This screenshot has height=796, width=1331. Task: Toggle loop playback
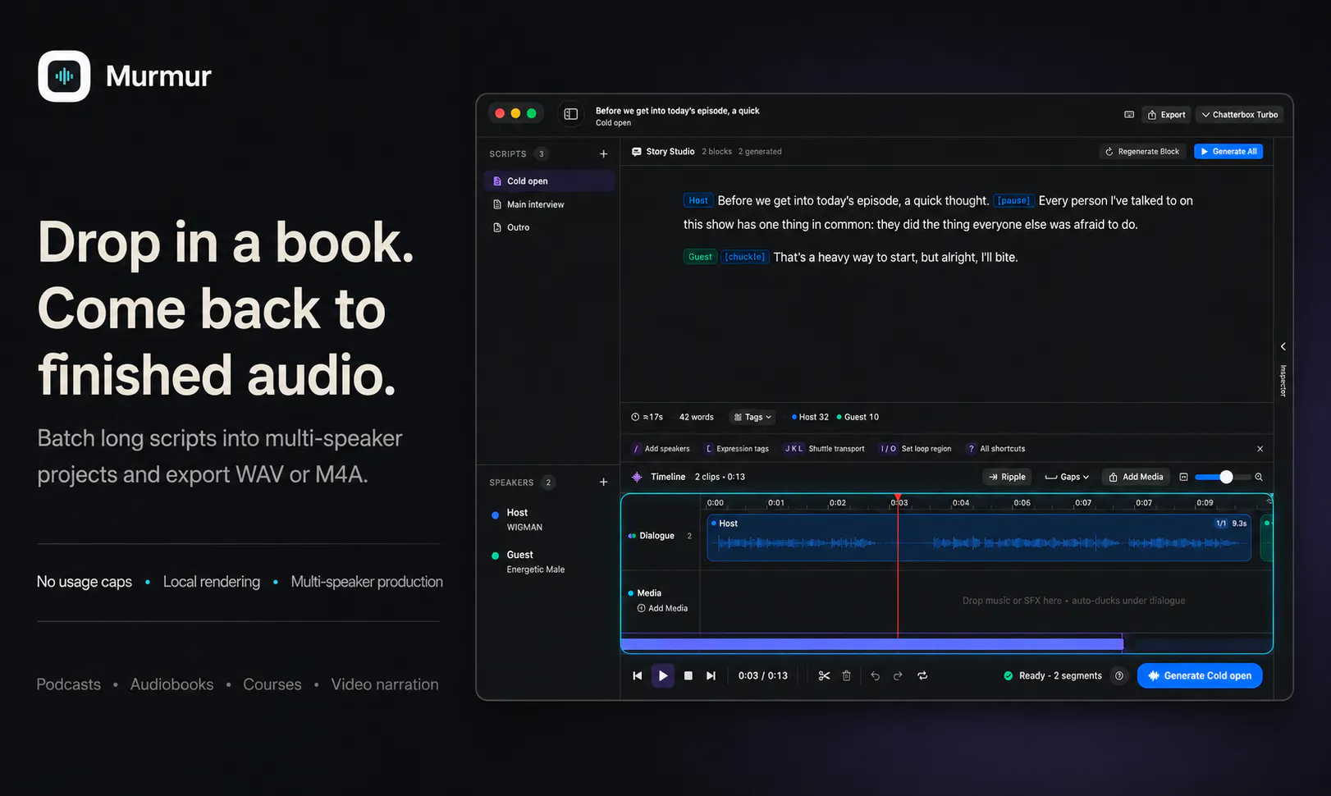[x=922, y=676]
